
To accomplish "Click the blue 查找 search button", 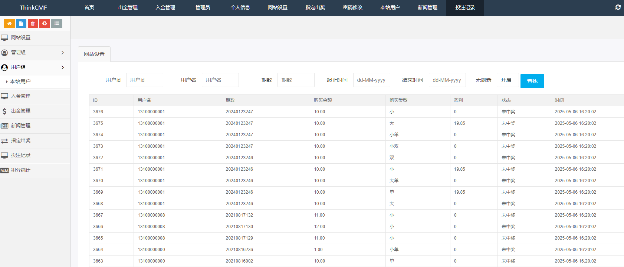I will 532,81.
